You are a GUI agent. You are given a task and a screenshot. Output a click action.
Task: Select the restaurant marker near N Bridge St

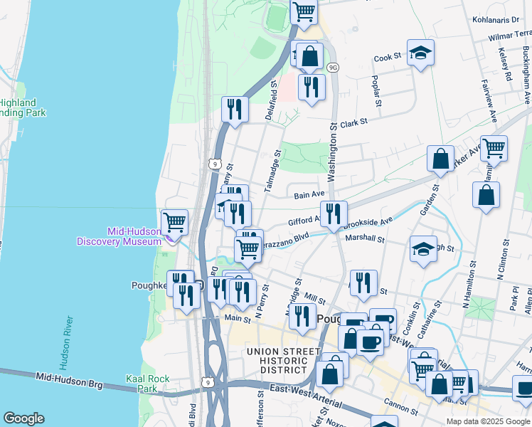click(303, 315)
